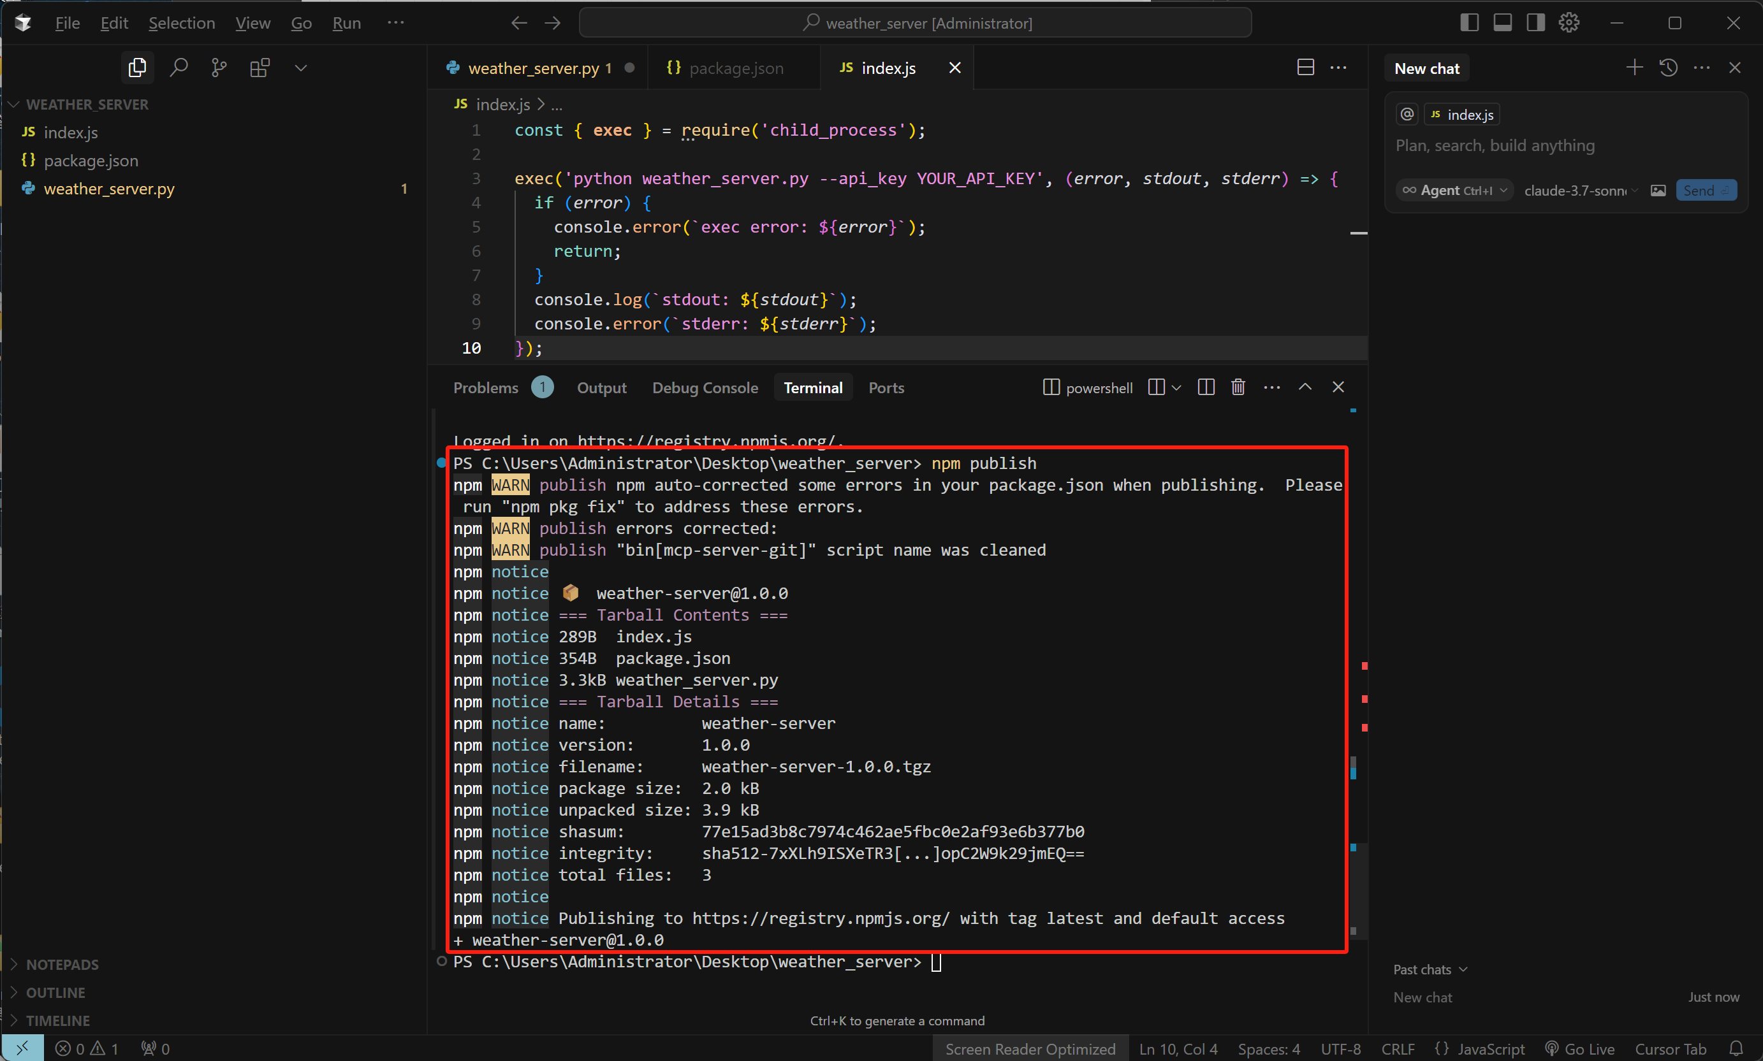Screen dimensions: 1763x1061
Task: Show chat history clock icon
Action: [x=1669, y=68]
